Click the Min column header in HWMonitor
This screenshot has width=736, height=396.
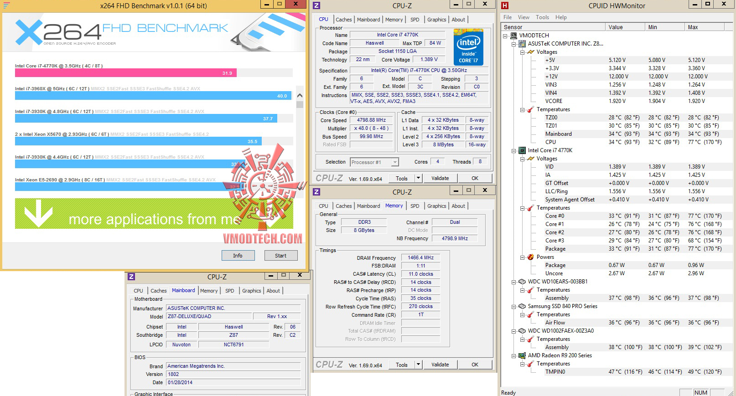pyautogui.click(x=665, y=27)
